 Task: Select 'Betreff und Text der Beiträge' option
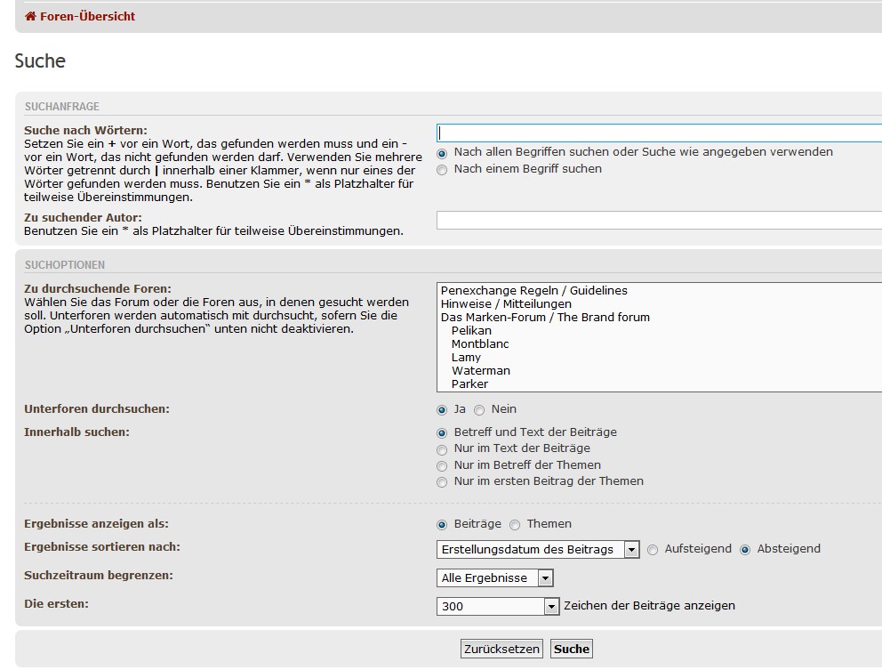coord(442,433)
